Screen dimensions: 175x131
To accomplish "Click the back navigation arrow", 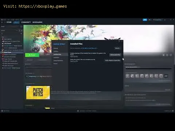I will [2, 22].
